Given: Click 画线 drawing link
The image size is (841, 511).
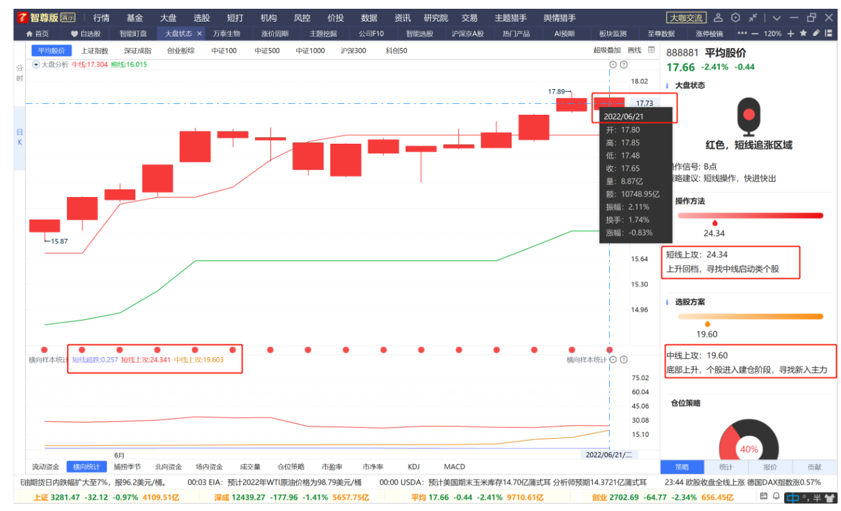Looking at the screenshot, I should coord(634,50).
